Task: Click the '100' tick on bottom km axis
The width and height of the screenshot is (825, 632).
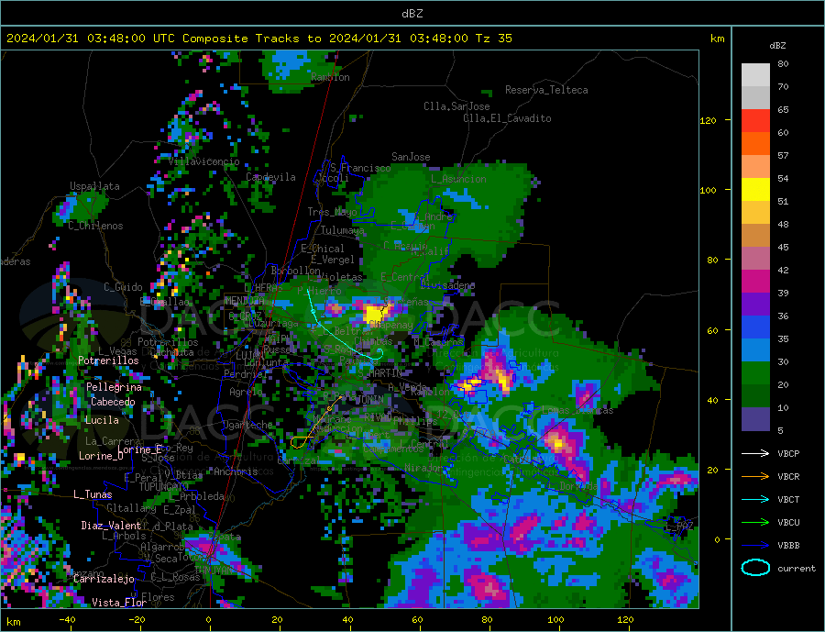Action: 555,620
